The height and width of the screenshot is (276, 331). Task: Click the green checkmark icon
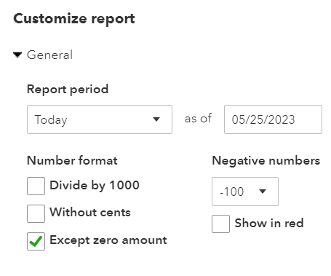(36, 241)
